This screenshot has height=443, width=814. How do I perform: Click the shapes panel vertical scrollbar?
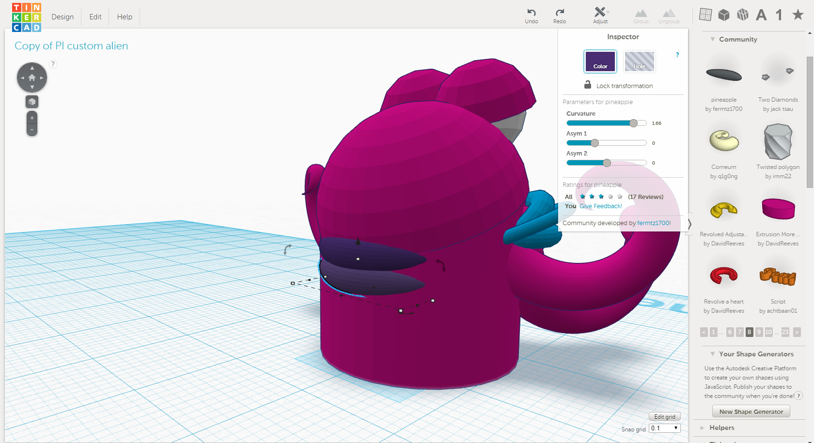tap(810, 122)
